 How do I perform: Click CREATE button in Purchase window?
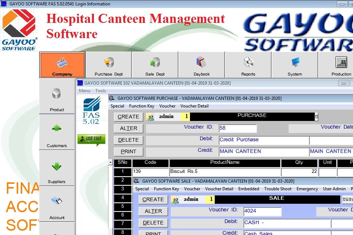[x=128, y=117]
